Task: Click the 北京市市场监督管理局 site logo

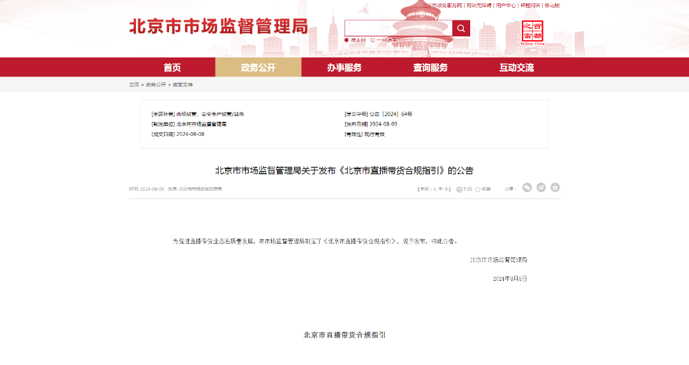Action: point(218,26)
